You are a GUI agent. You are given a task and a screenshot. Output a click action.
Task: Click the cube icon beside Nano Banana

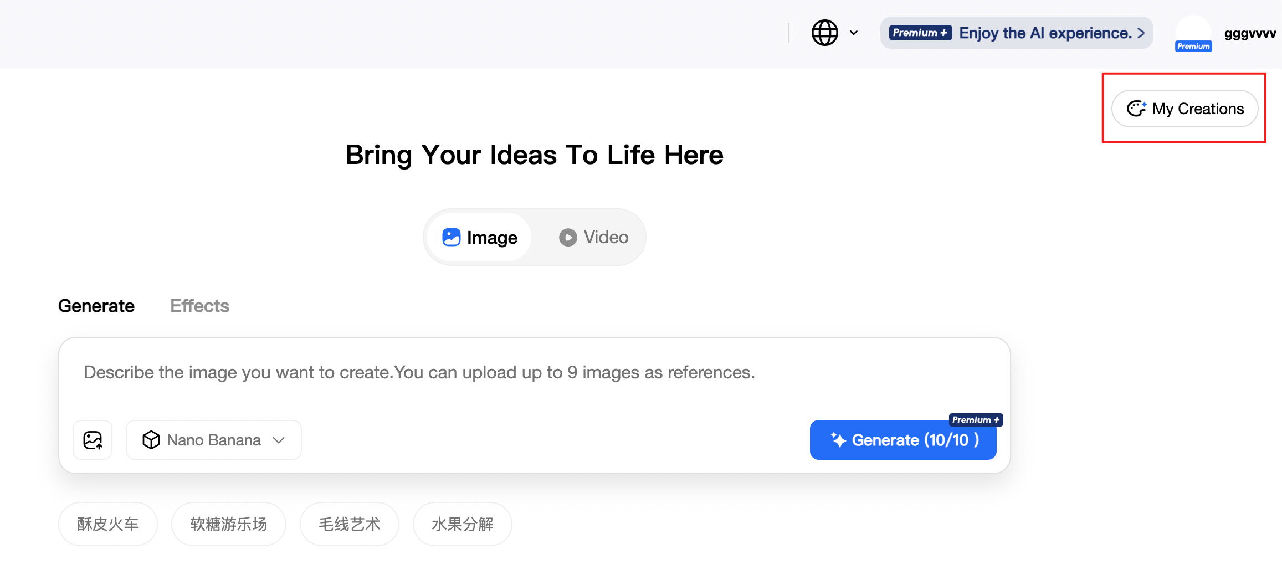coord(151,440)
